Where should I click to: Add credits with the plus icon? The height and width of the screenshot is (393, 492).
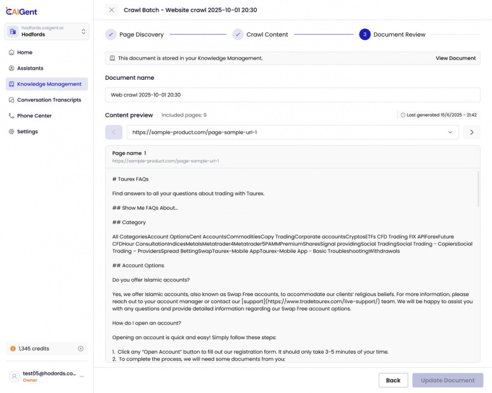[x=81, y=349]
